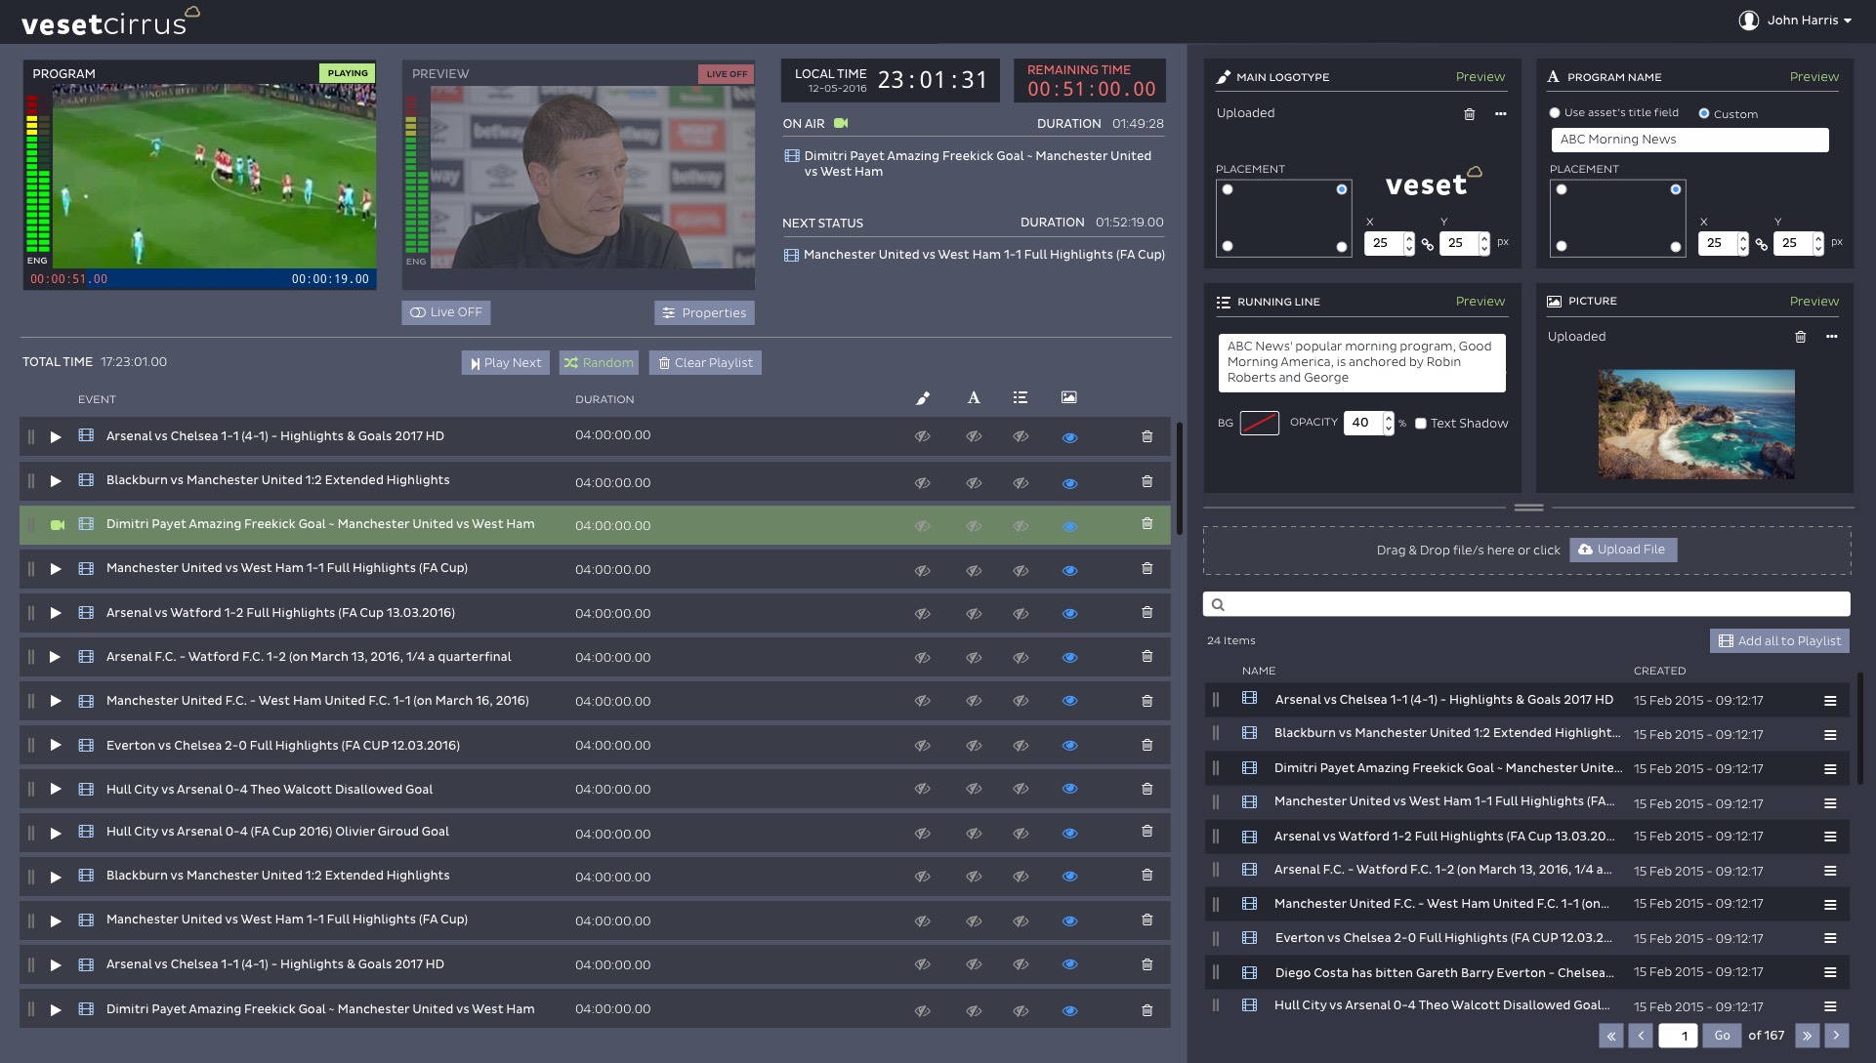Set program name placement to bottom-right
The width and height of the screenshot is (1876, 1063).
[1676, 247]
